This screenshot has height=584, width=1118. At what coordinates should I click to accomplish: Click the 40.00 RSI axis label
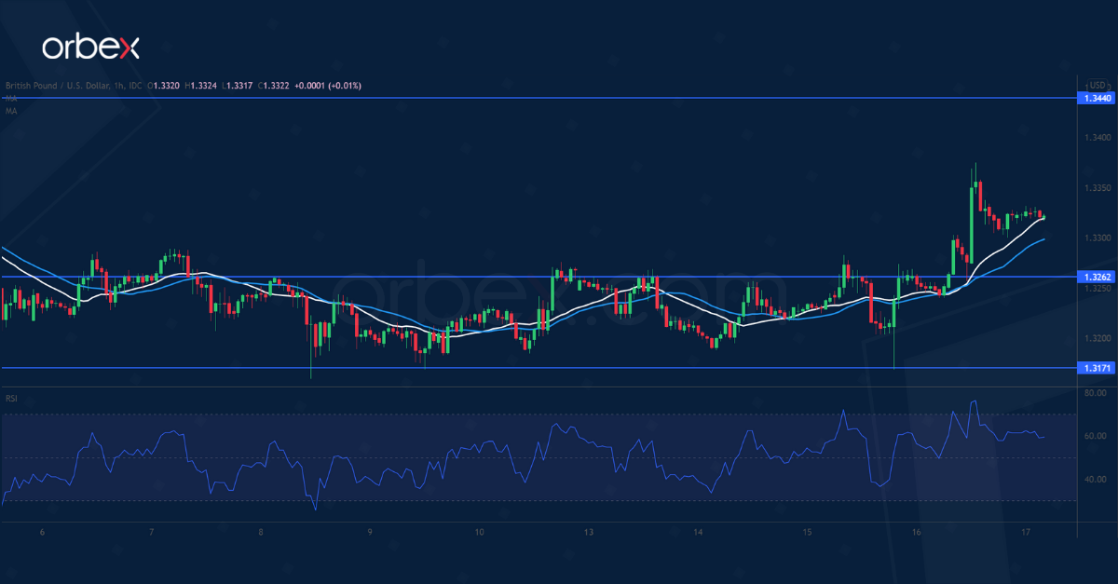click(1096, 480)
